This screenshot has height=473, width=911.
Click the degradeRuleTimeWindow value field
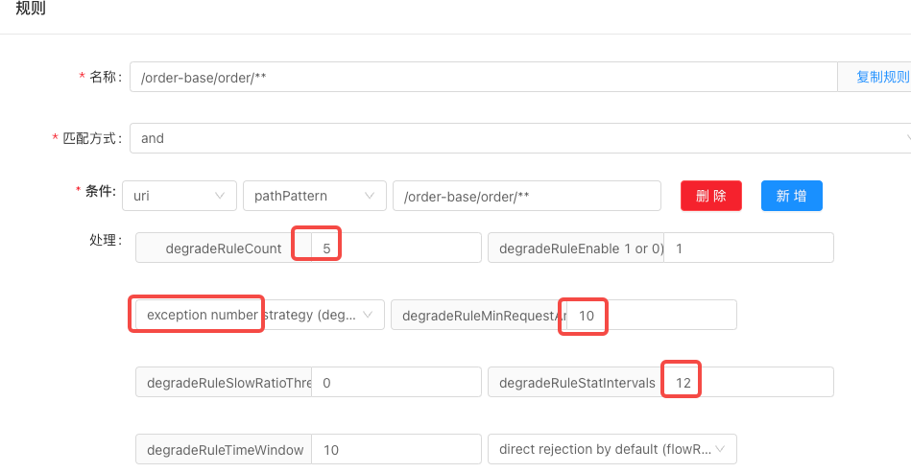click(396, 449)
